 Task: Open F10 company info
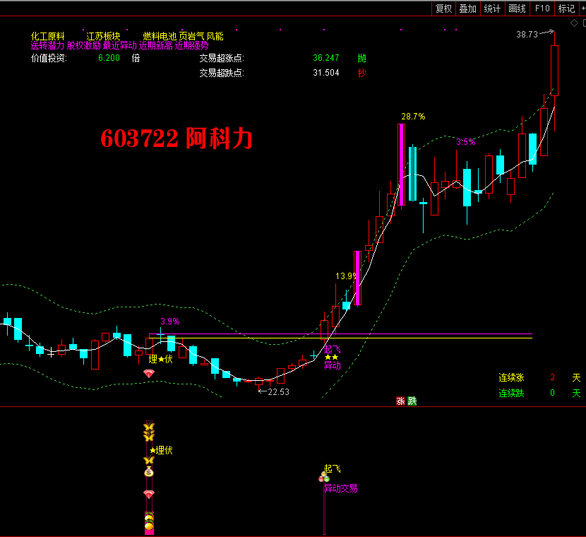pos(542,8)
